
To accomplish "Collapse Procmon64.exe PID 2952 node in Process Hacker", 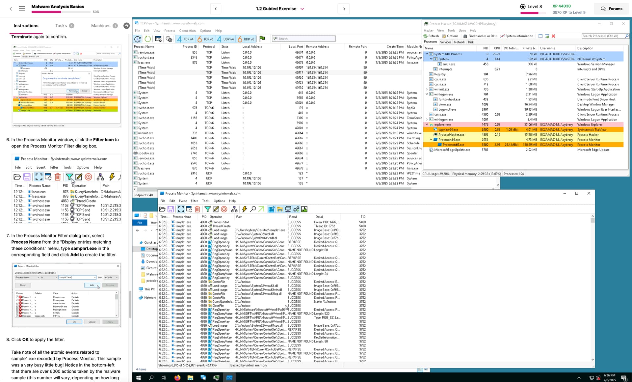I will point(431,140).
